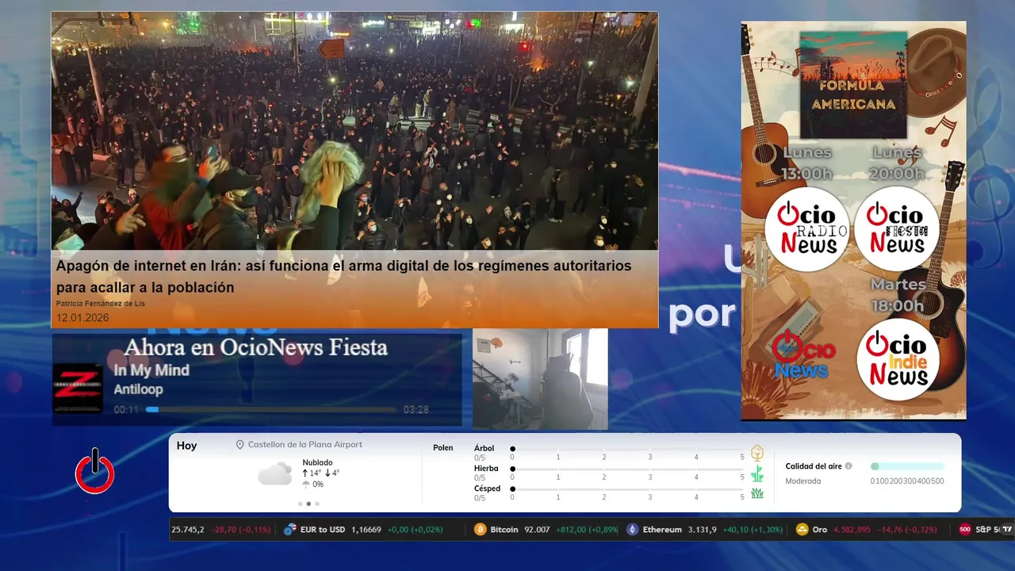Click the EUR to USD rate 1,16669
Screen dimensions: 1015x571
click(x=366, y=529)
